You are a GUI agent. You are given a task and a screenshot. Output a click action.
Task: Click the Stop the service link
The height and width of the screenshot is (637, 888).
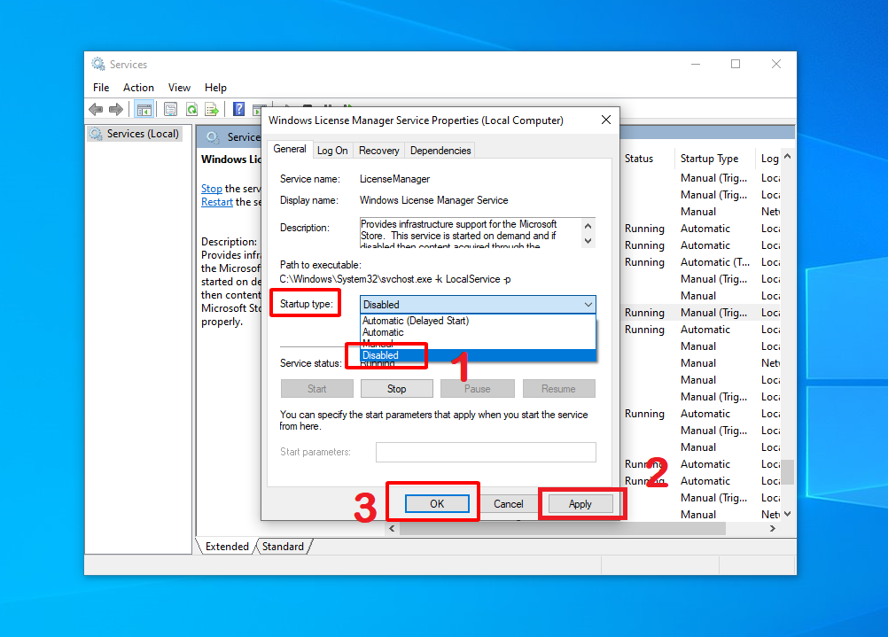211,189
